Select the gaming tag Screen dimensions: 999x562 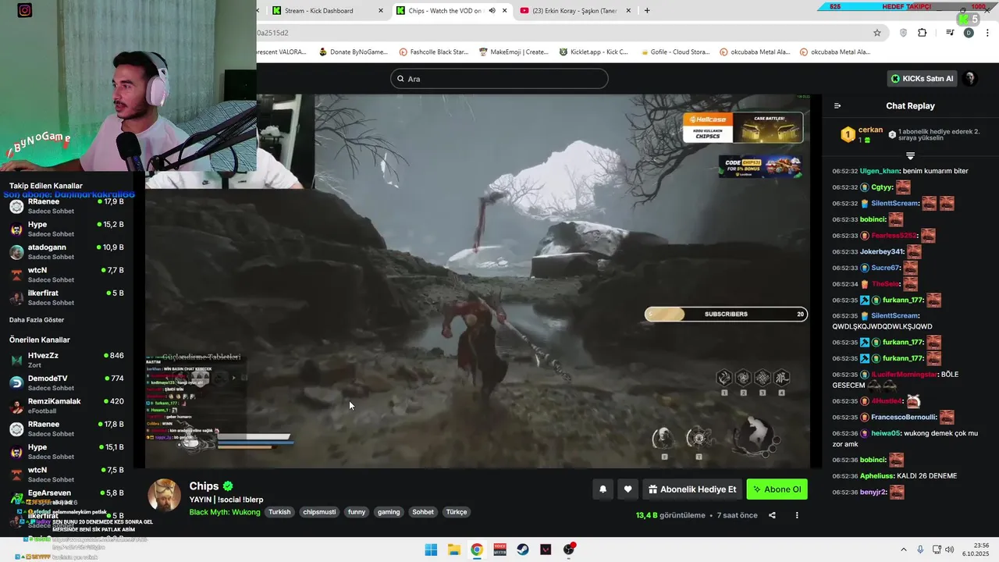click(389, 512)
